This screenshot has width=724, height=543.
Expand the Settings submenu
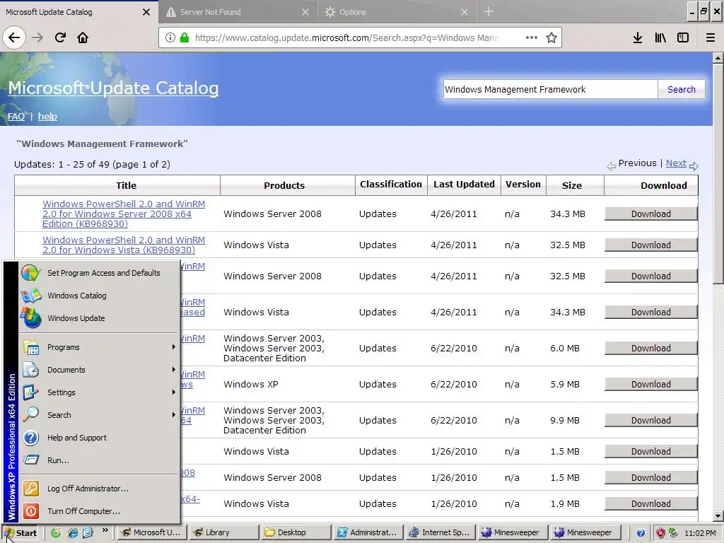(98, 392)
